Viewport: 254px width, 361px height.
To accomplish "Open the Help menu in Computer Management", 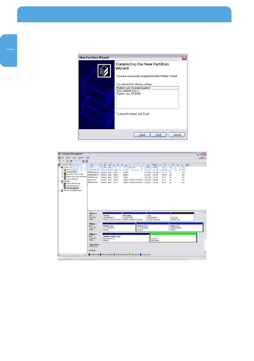I will pos(88,158).
